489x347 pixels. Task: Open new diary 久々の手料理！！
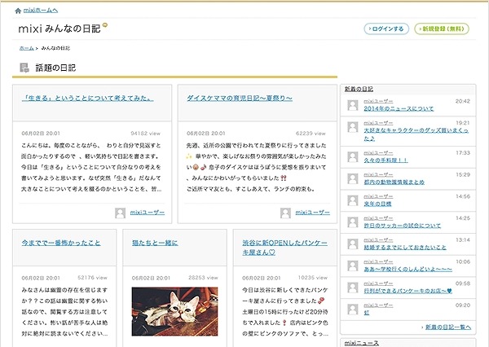tap(385, 160)
